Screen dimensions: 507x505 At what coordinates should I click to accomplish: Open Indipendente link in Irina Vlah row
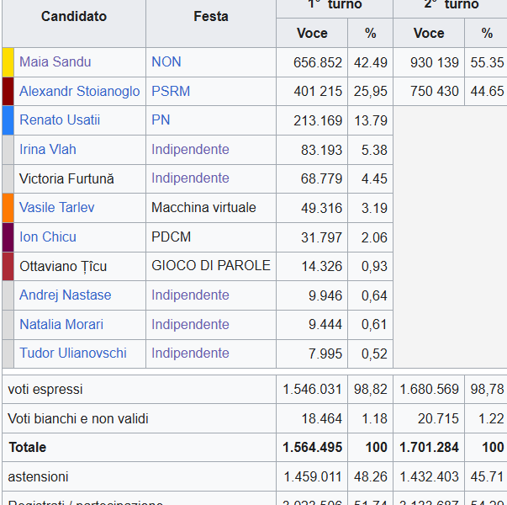coord(190,150)
